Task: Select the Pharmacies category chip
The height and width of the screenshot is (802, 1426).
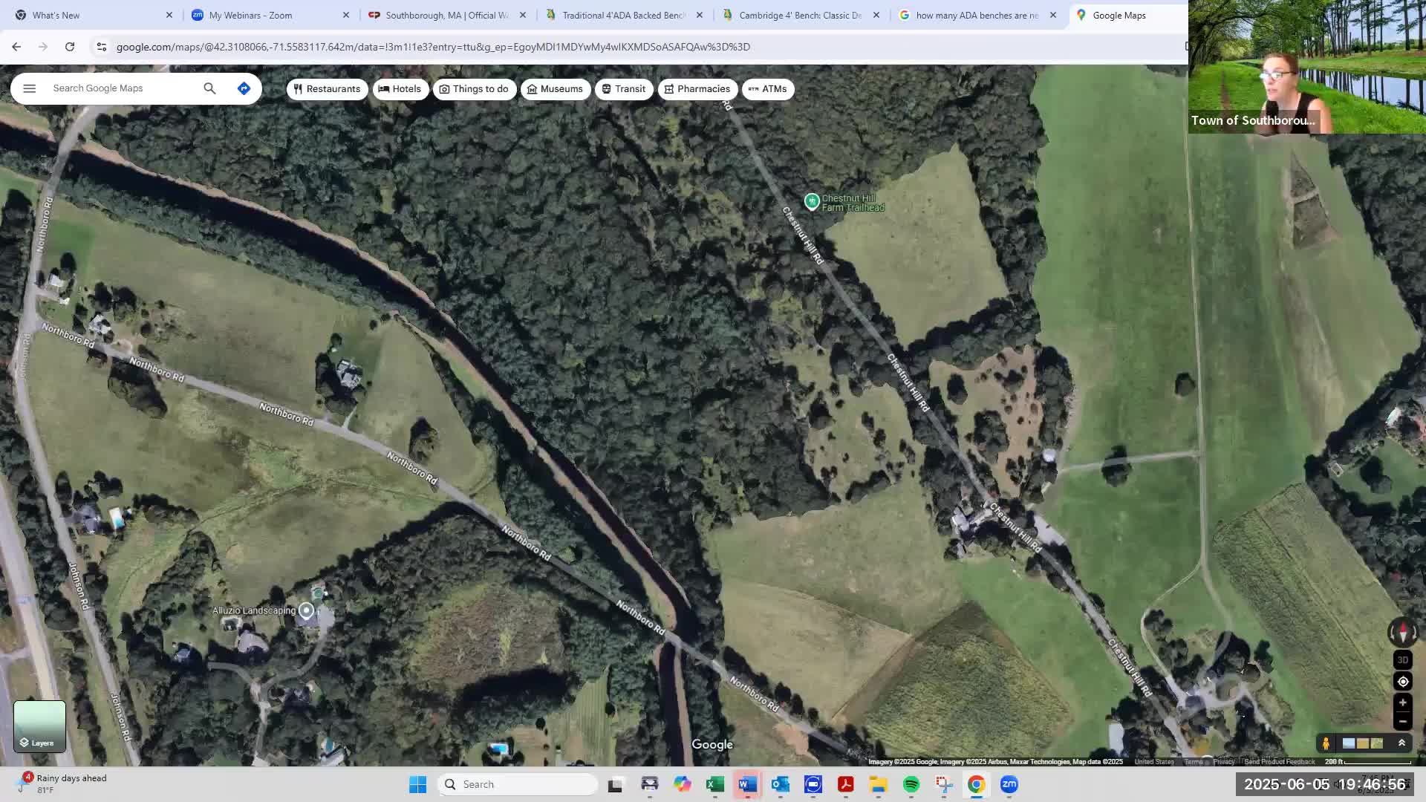Action: click(697, 89)
